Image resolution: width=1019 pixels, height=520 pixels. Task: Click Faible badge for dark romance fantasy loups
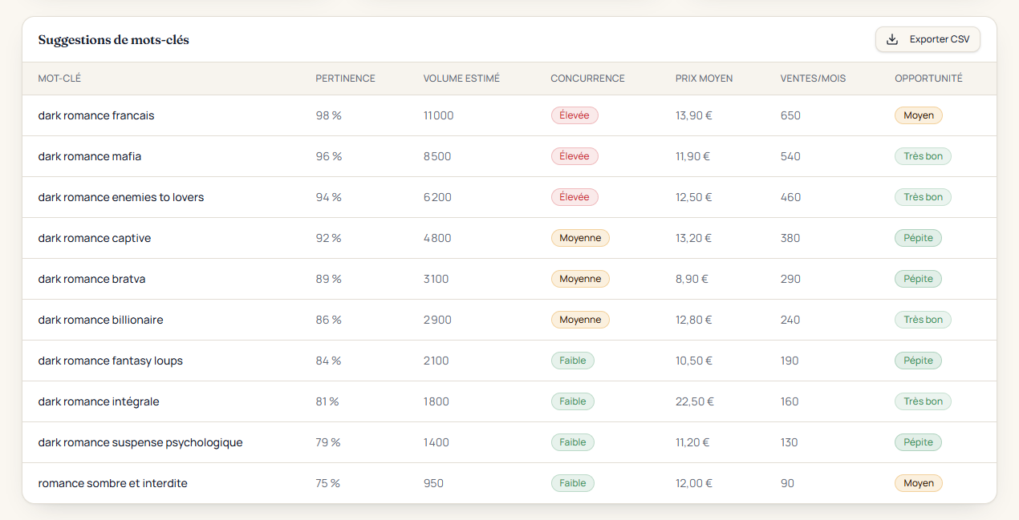tap(573, 361)
